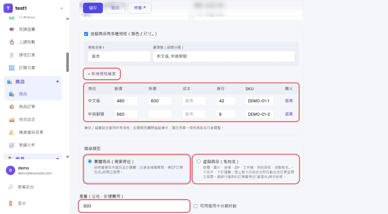Click the 業績分析 chart icon

tap(12, 145)
